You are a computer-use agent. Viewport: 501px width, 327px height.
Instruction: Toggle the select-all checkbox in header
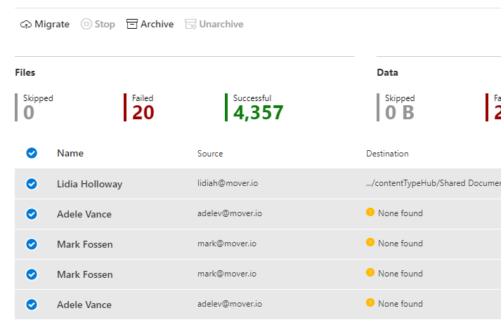(x=32, y=153)
